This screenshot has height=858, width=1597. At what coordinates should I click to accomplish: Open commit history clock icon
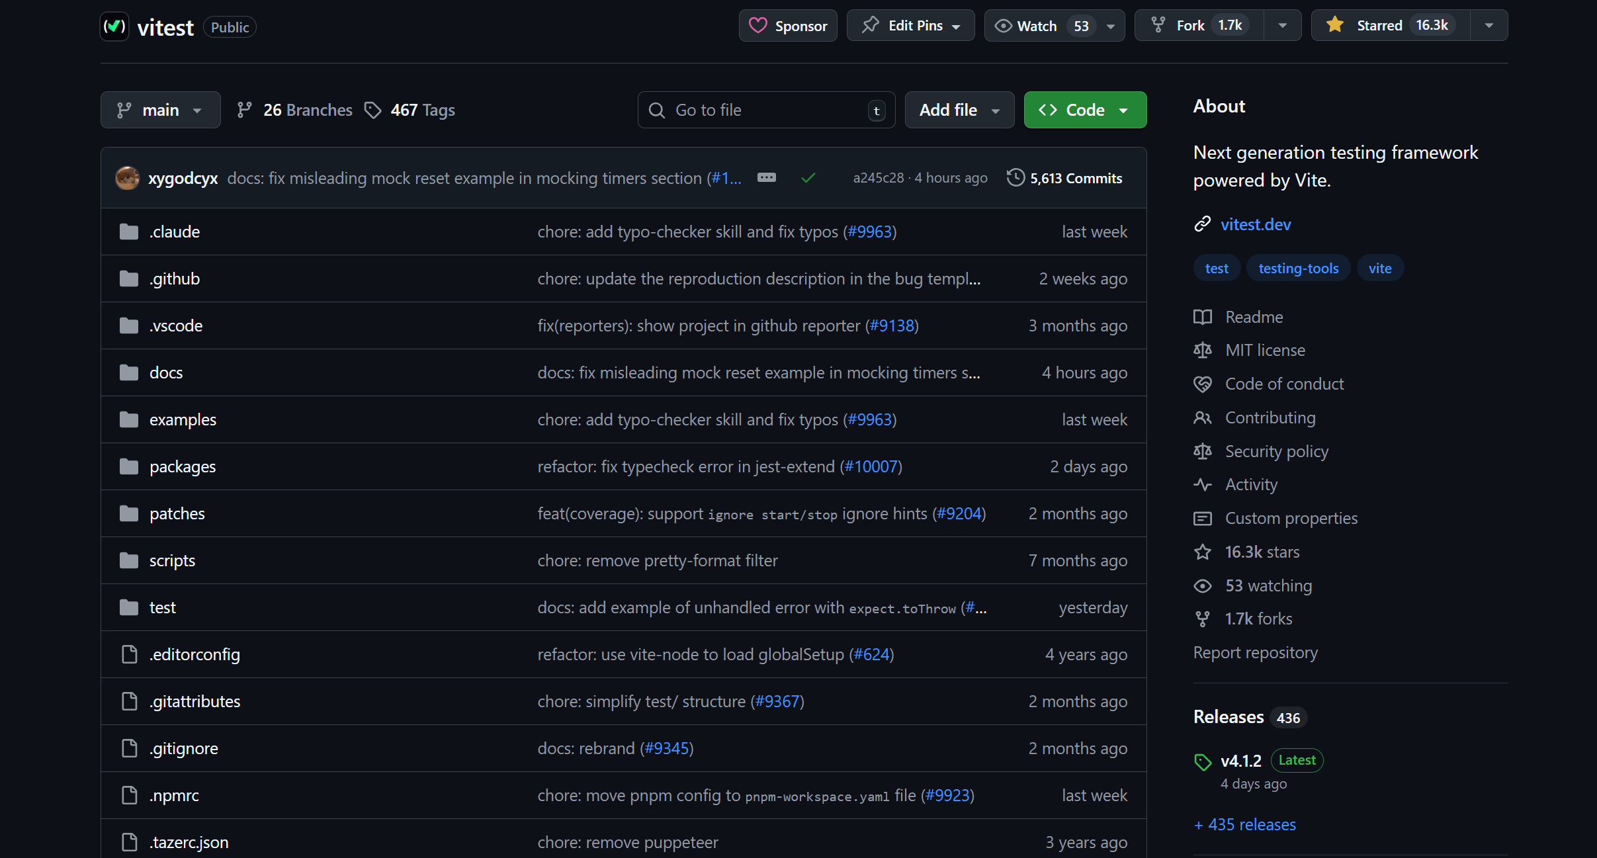point(1015,178)
